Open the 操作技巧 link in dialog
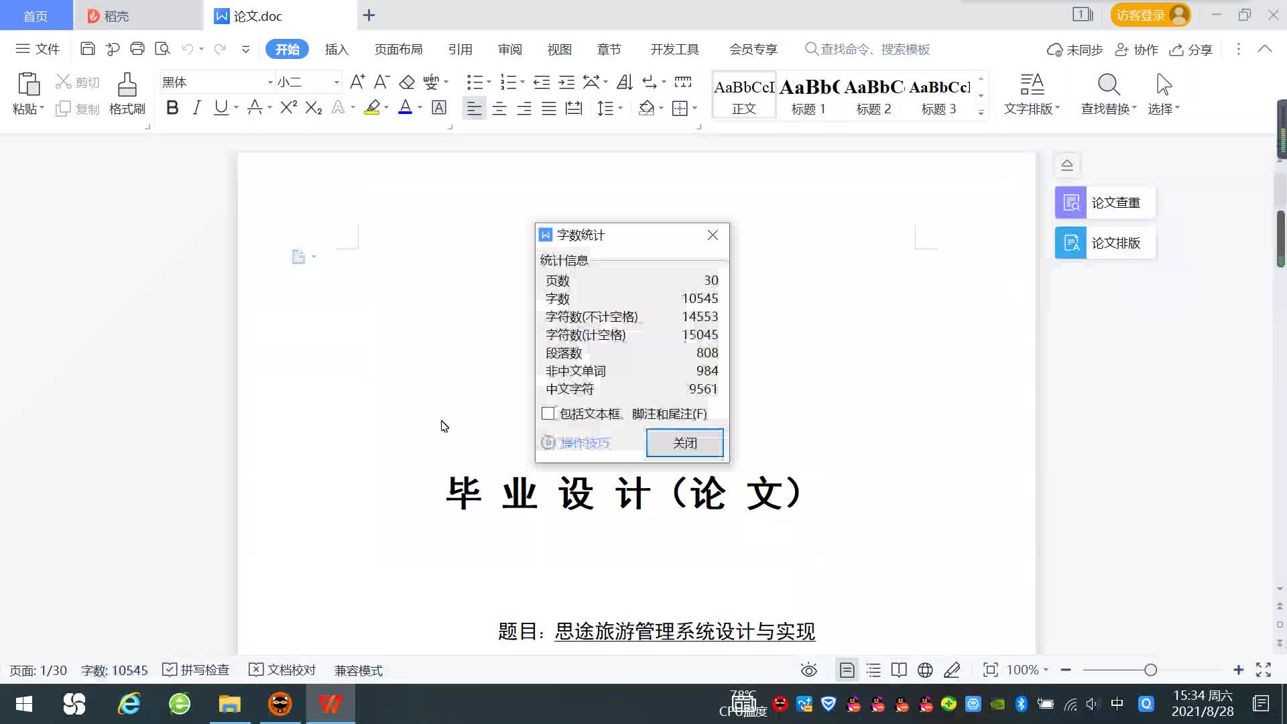Image resolution: width=1287 pixels, height=724 pixels. [x=585, y=443]
